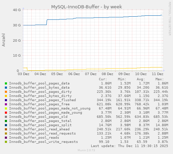Select the Innodb_buffer_pool_pages_made_young label
The height and width of the screenshot is (154, 173).
click(46, 113)
